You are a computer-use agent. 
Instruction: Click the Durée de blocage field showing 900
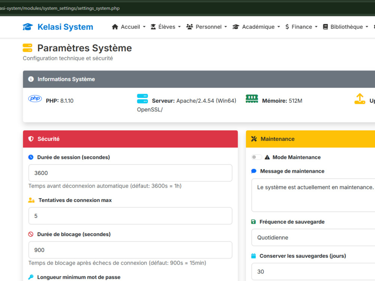130,250
